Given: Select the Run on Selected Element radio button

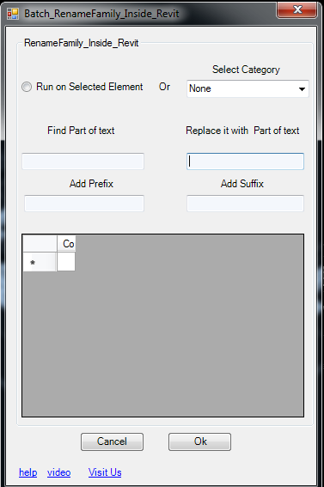Looking at the screenshot, I should click(x=27, y=87).
